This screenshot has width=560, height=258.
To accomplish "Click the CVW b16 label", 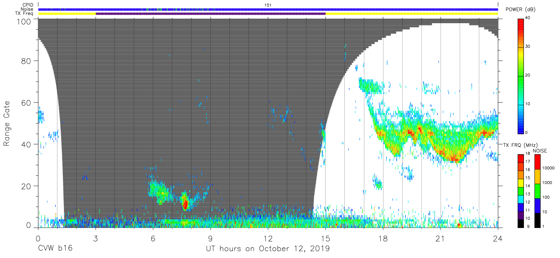I will (55, 248).
